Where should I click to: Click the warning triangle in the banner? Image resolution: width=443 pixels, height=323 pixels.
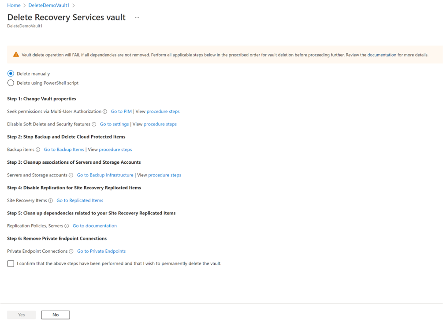(x=16, y=54)
